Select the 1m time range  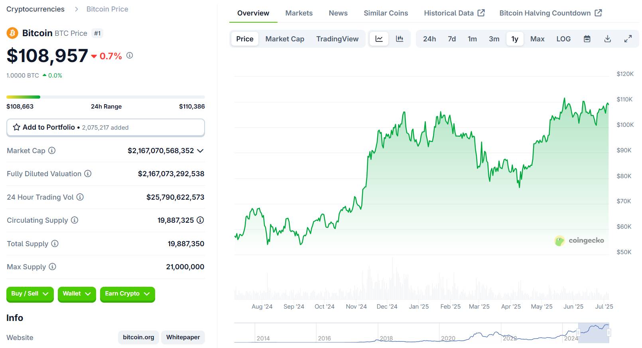click(x=473, y=39)
